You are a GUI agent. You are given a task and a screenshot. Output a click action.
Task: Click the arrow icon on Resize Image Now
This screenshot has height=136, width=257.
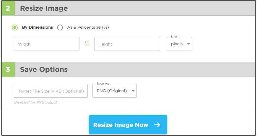tap(157, 125)
